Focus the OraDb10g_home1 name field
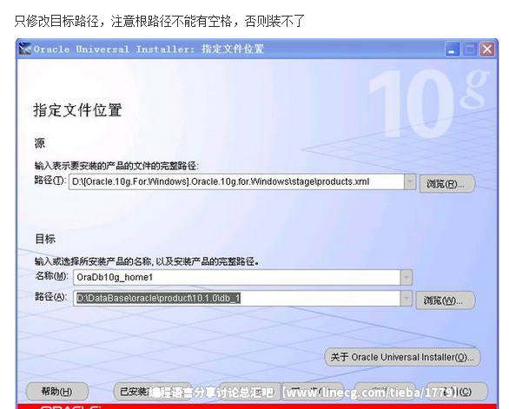Viewport: 509px width, 409px height. [237, 278]
